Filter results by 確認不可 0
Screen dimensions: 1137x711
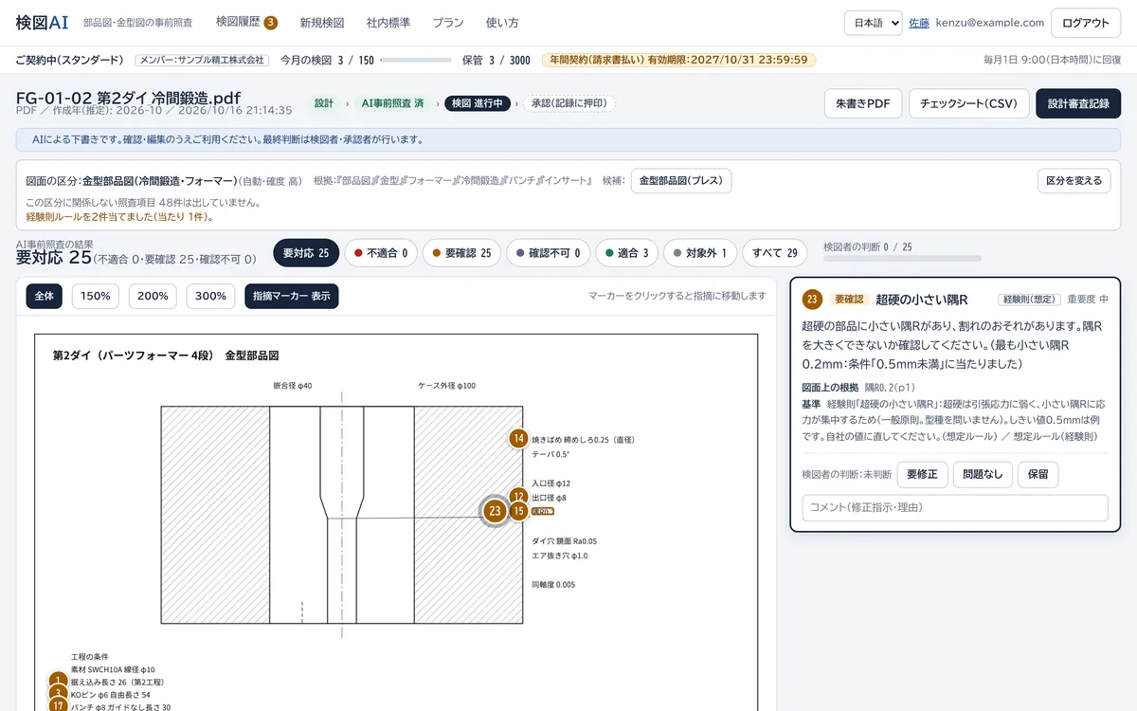[x=549, y=253]
